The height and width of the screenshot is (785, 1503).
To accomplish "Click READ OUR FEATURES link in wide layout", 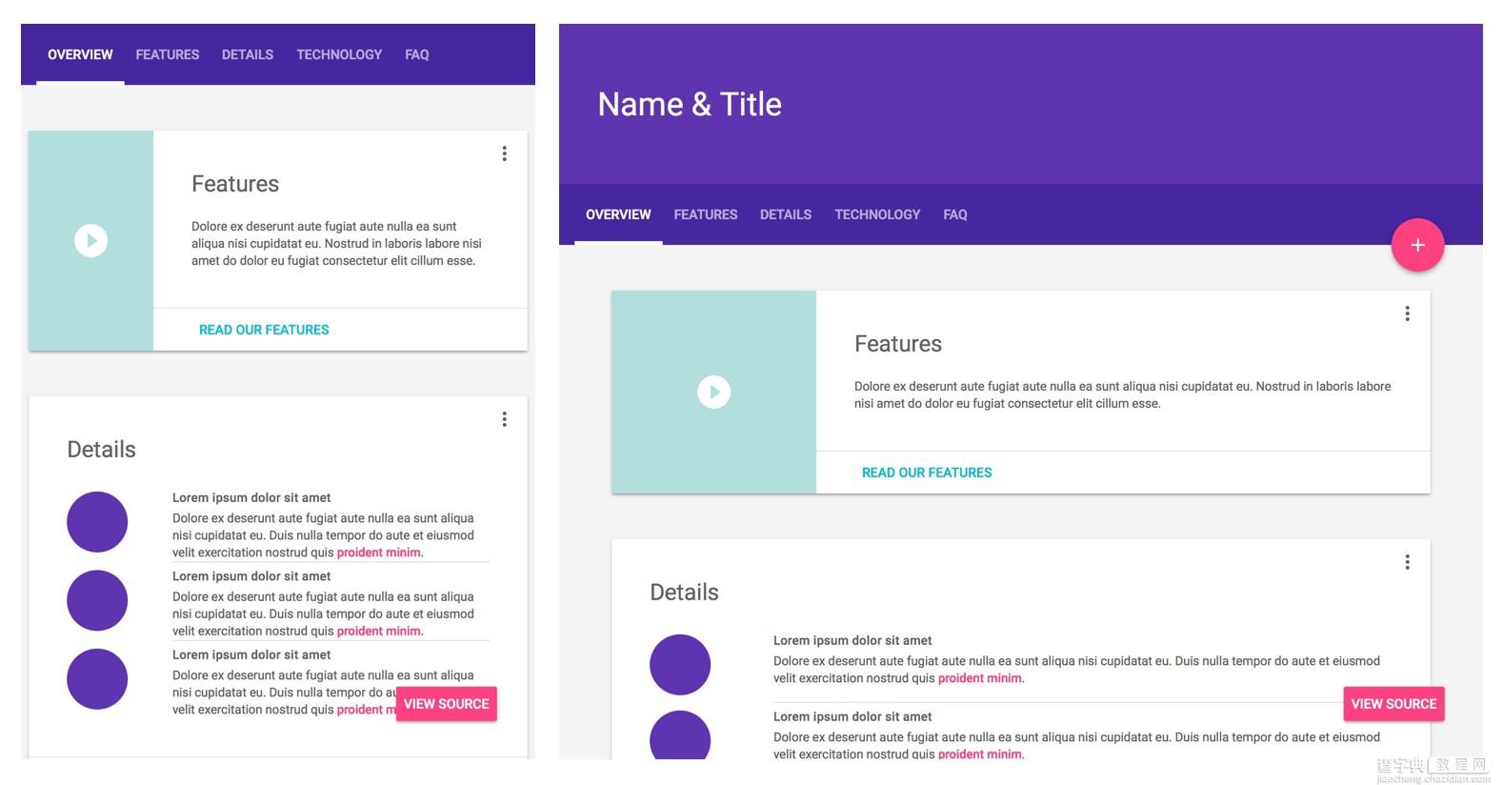I will pos(927,473).
